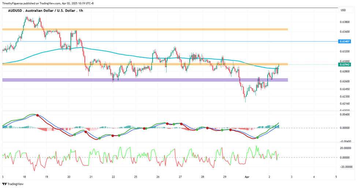Click the first red MACD crossover dot at the peak
Screen dimensions: 357x188
[x=37, y=115]
